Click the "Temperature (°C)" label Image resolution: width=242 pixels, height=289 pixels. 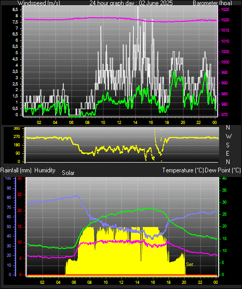coord(183,170)
